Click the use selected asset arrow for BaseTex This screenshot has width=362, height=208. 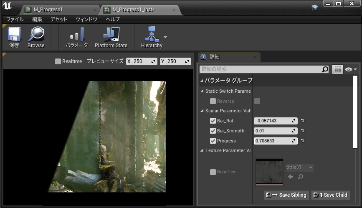coord(291,177)
